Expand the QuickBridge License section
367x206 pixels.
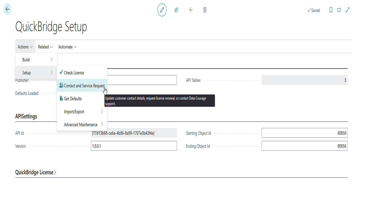(36, 172)
